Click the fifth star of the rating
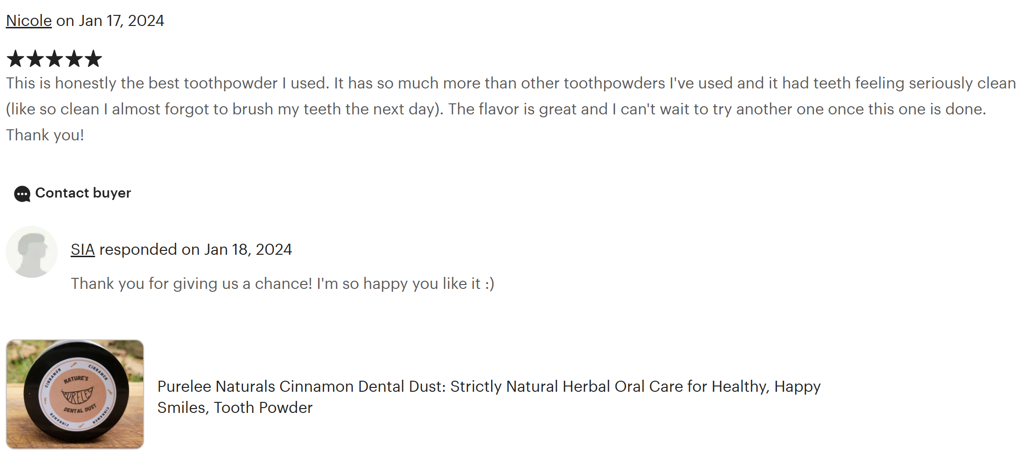 coord(93,59)
